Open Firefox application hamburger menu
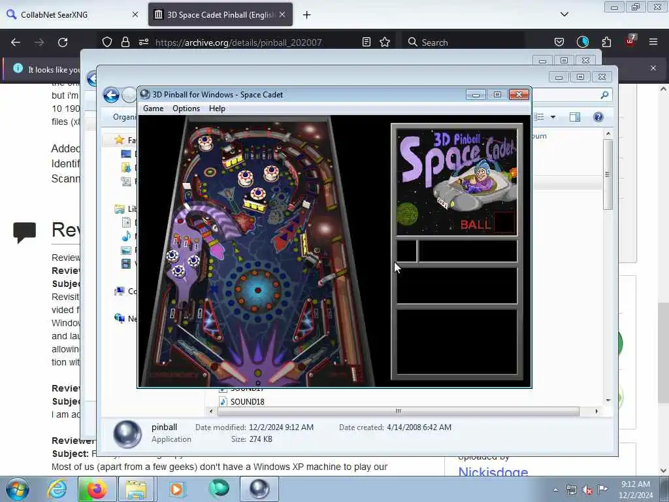The height and width of the screenshot is (502, 669). click(x=653, y=42)
